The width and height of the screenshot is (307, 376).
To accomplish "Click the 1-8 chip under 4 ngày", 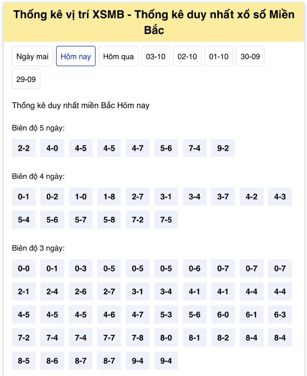I will pos(109,197).
